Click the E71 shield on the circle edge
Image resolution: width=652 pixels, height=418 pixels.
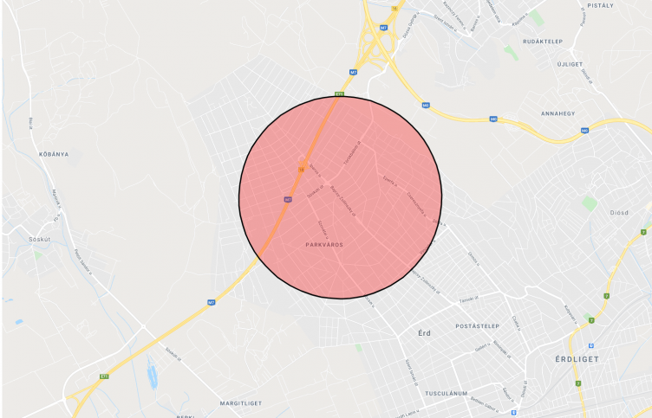tap(340, 94)
